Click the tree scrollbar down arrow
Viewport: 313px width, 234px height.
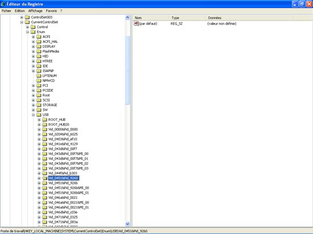(127, 224)
